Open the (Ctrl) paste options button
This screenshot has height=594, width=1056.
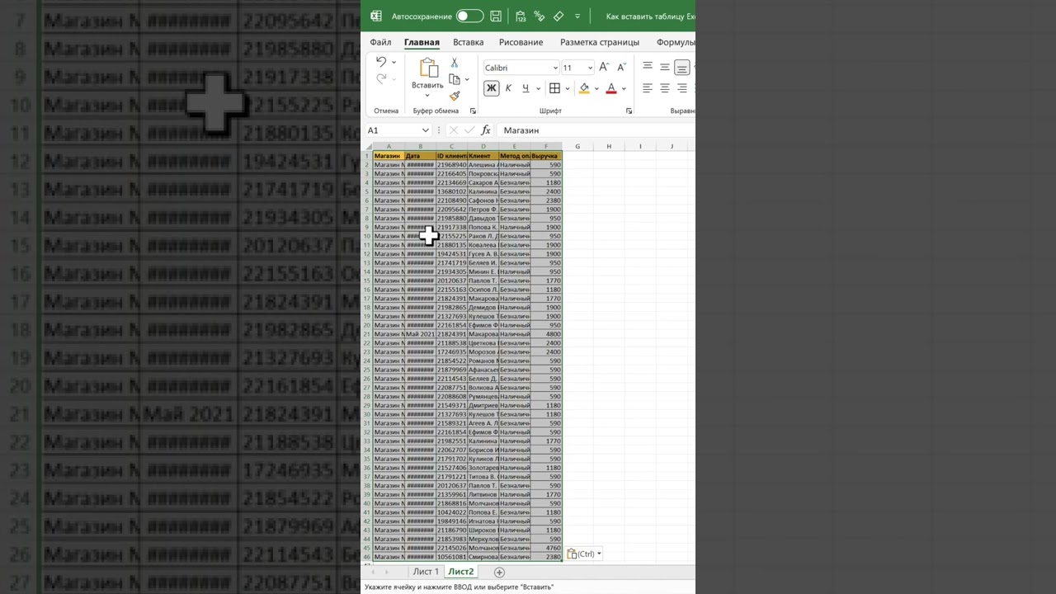pos(584,554)
